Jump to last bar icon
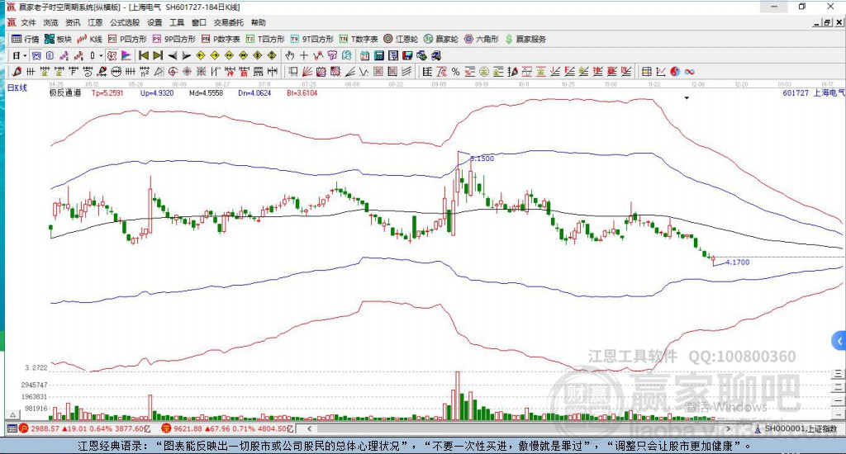Screen dimensions: 846x454 pyautogui.click(x=158, y=55)
